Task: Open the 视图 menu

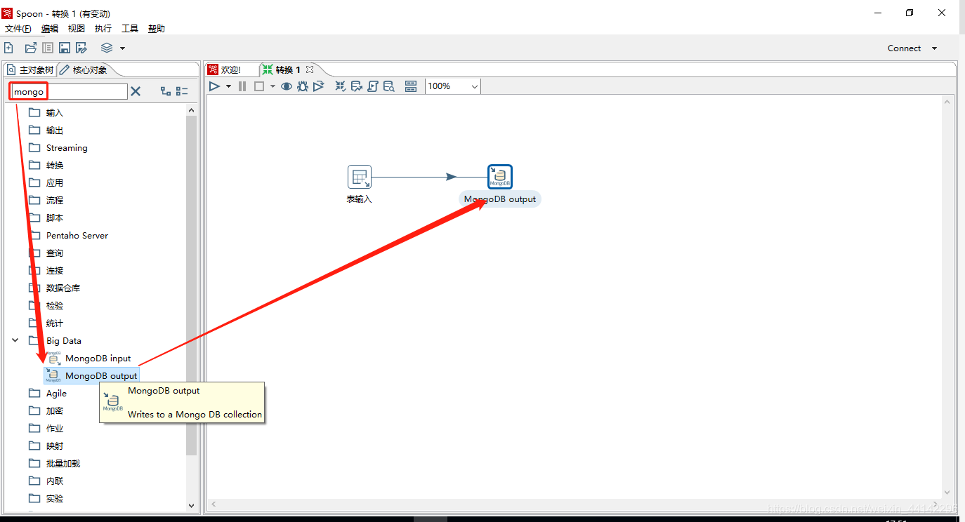Action: coord(77,29)
